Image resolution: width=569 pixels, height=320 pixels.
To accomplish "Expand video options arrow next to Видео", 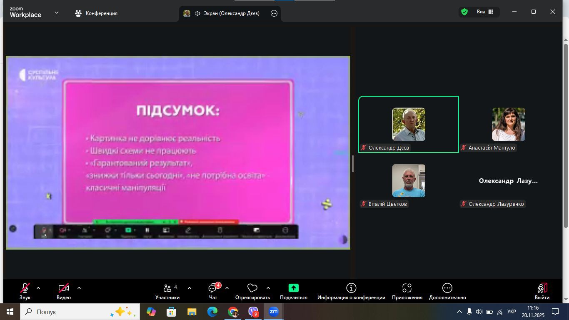I will [79, 288].
